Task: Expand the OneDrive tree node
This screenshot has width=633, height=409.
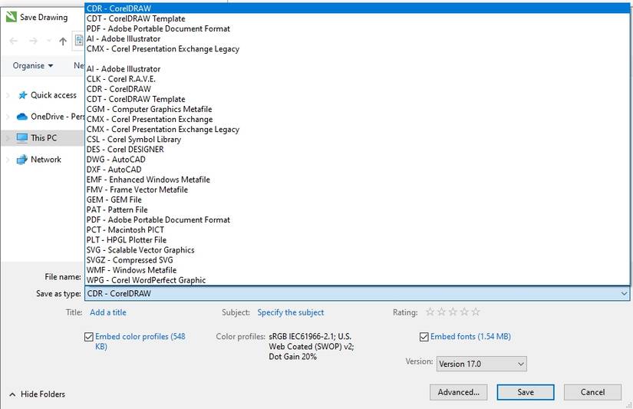Action: [8, 117]
